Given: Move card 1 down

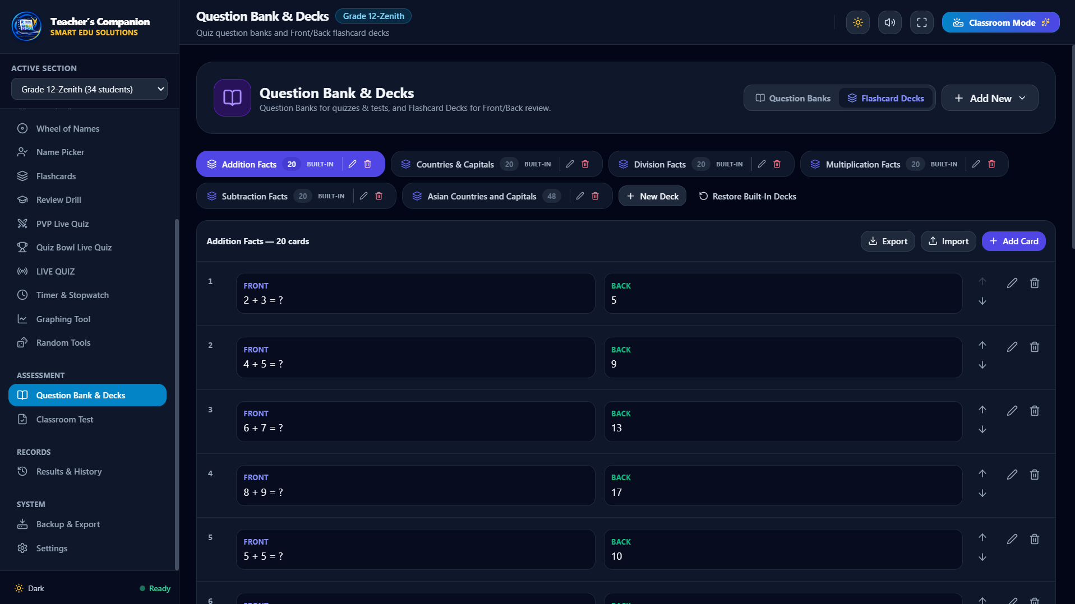Looking at the screenshot, I should 982,301.
